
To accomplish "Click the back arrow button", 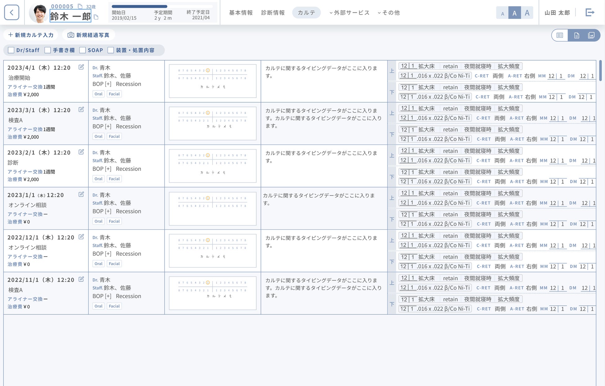I will (12, 13).
